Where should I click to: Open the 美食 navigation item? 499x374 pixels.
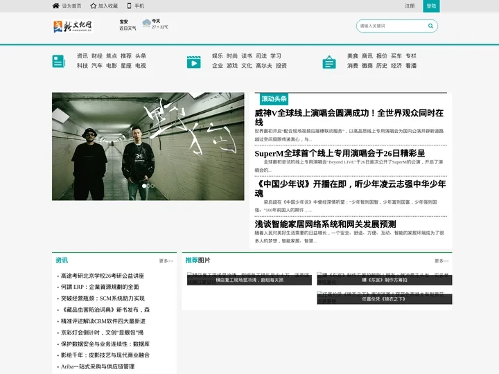click(353, 56)
